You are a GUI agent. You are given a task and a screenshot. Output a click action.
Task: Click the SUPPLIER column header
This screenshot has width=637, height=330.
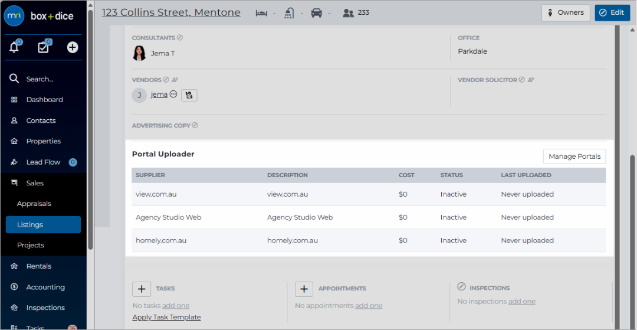[x=150, y=175]
